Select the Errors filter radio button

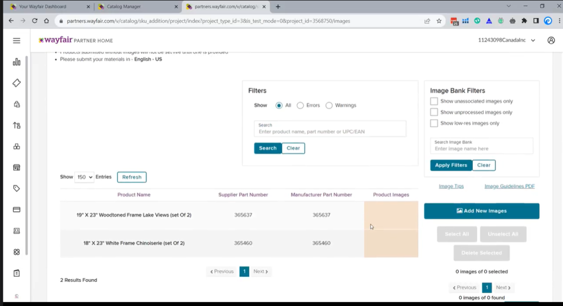[300, 105]
